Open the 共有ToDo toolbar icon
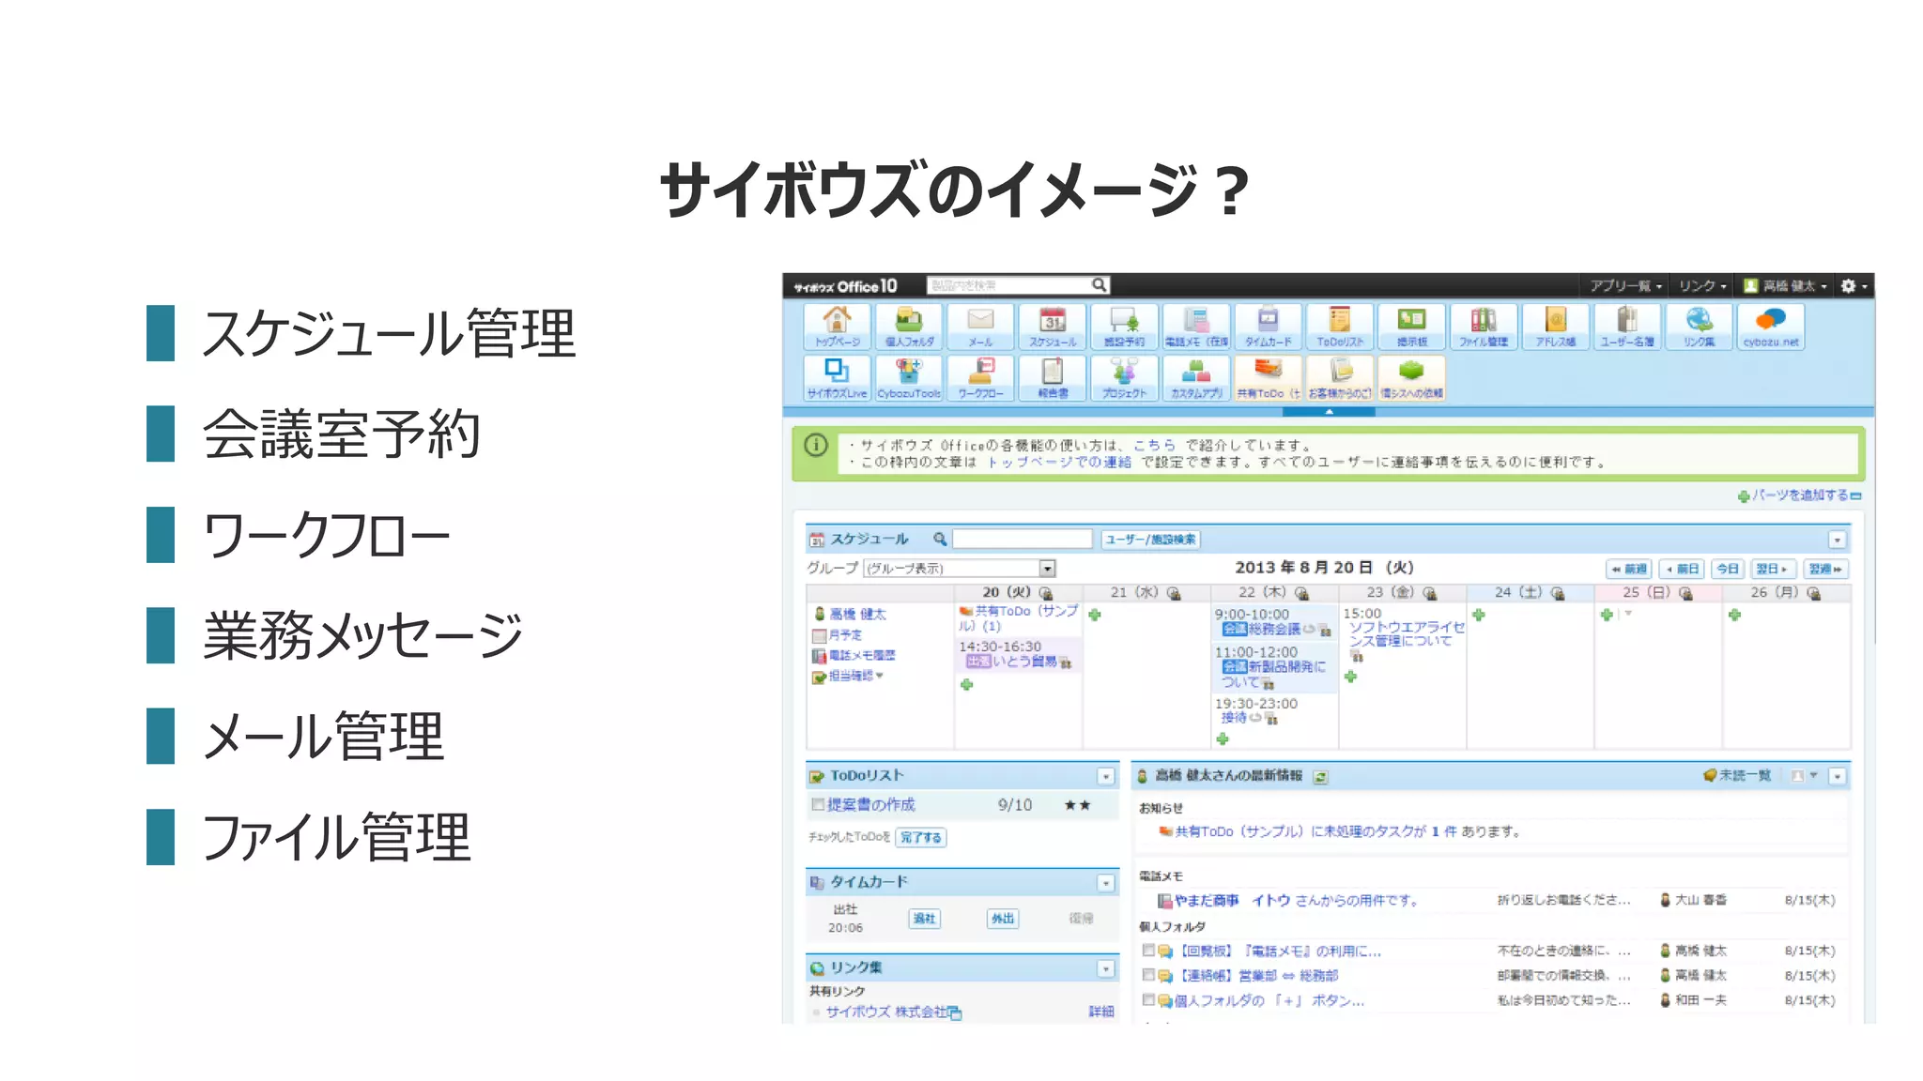 coord(1268,378)
